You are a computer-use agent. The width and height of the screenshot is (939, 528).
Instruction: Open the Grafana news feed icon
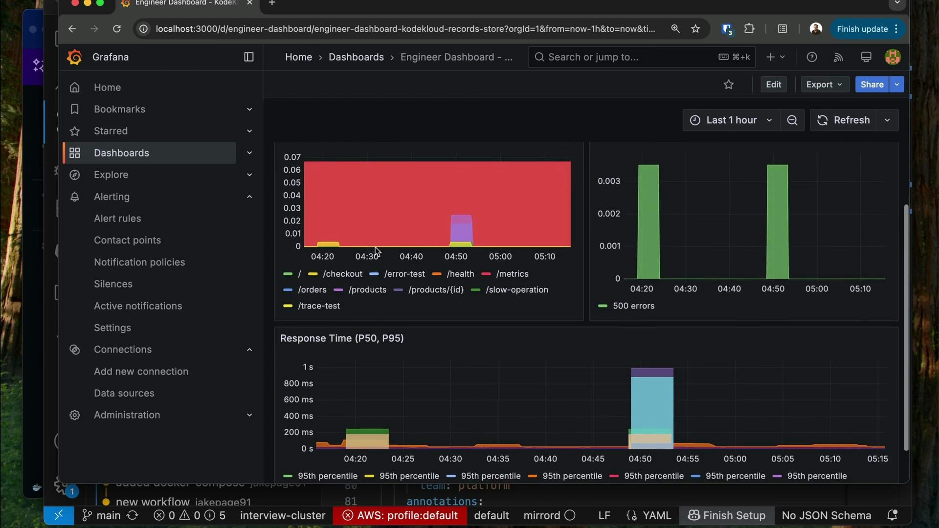pyautogui.click(x=838, y=57)
